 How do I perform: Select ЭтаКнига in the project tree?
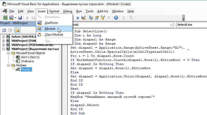click(x=27, y=61)
